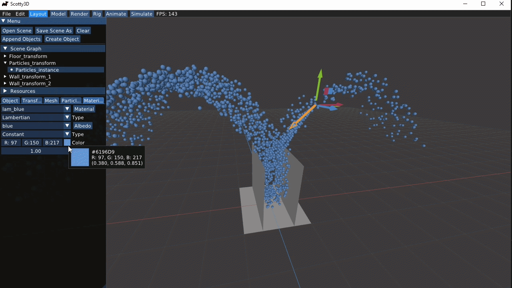Screen dimensions: 512x288
Task: Open the Constant type dropdown
Action: pyautogui.click(x=36, y=134)
